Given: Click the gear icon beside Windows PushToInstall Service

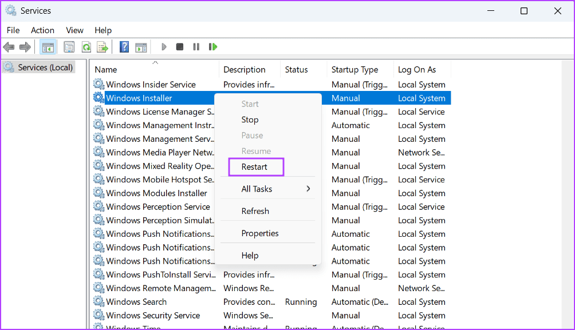Looking at the screenshot, I should point(99,275).
